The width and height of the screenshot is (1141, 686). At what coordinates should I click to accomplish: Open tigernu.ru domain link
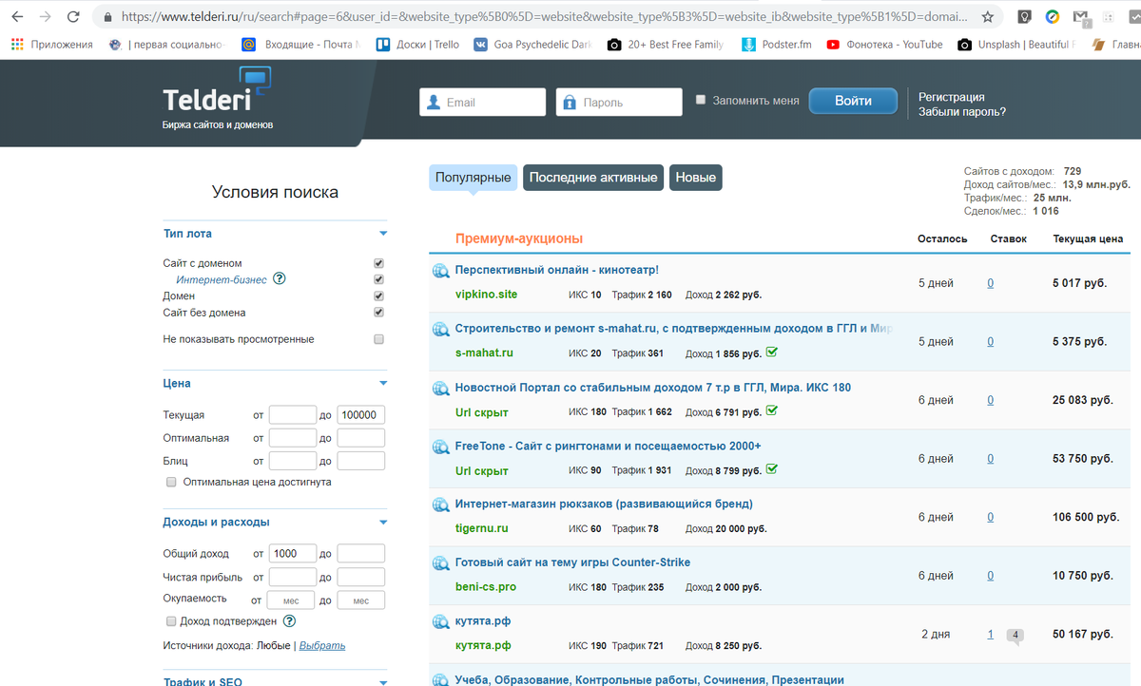(482, 528)
